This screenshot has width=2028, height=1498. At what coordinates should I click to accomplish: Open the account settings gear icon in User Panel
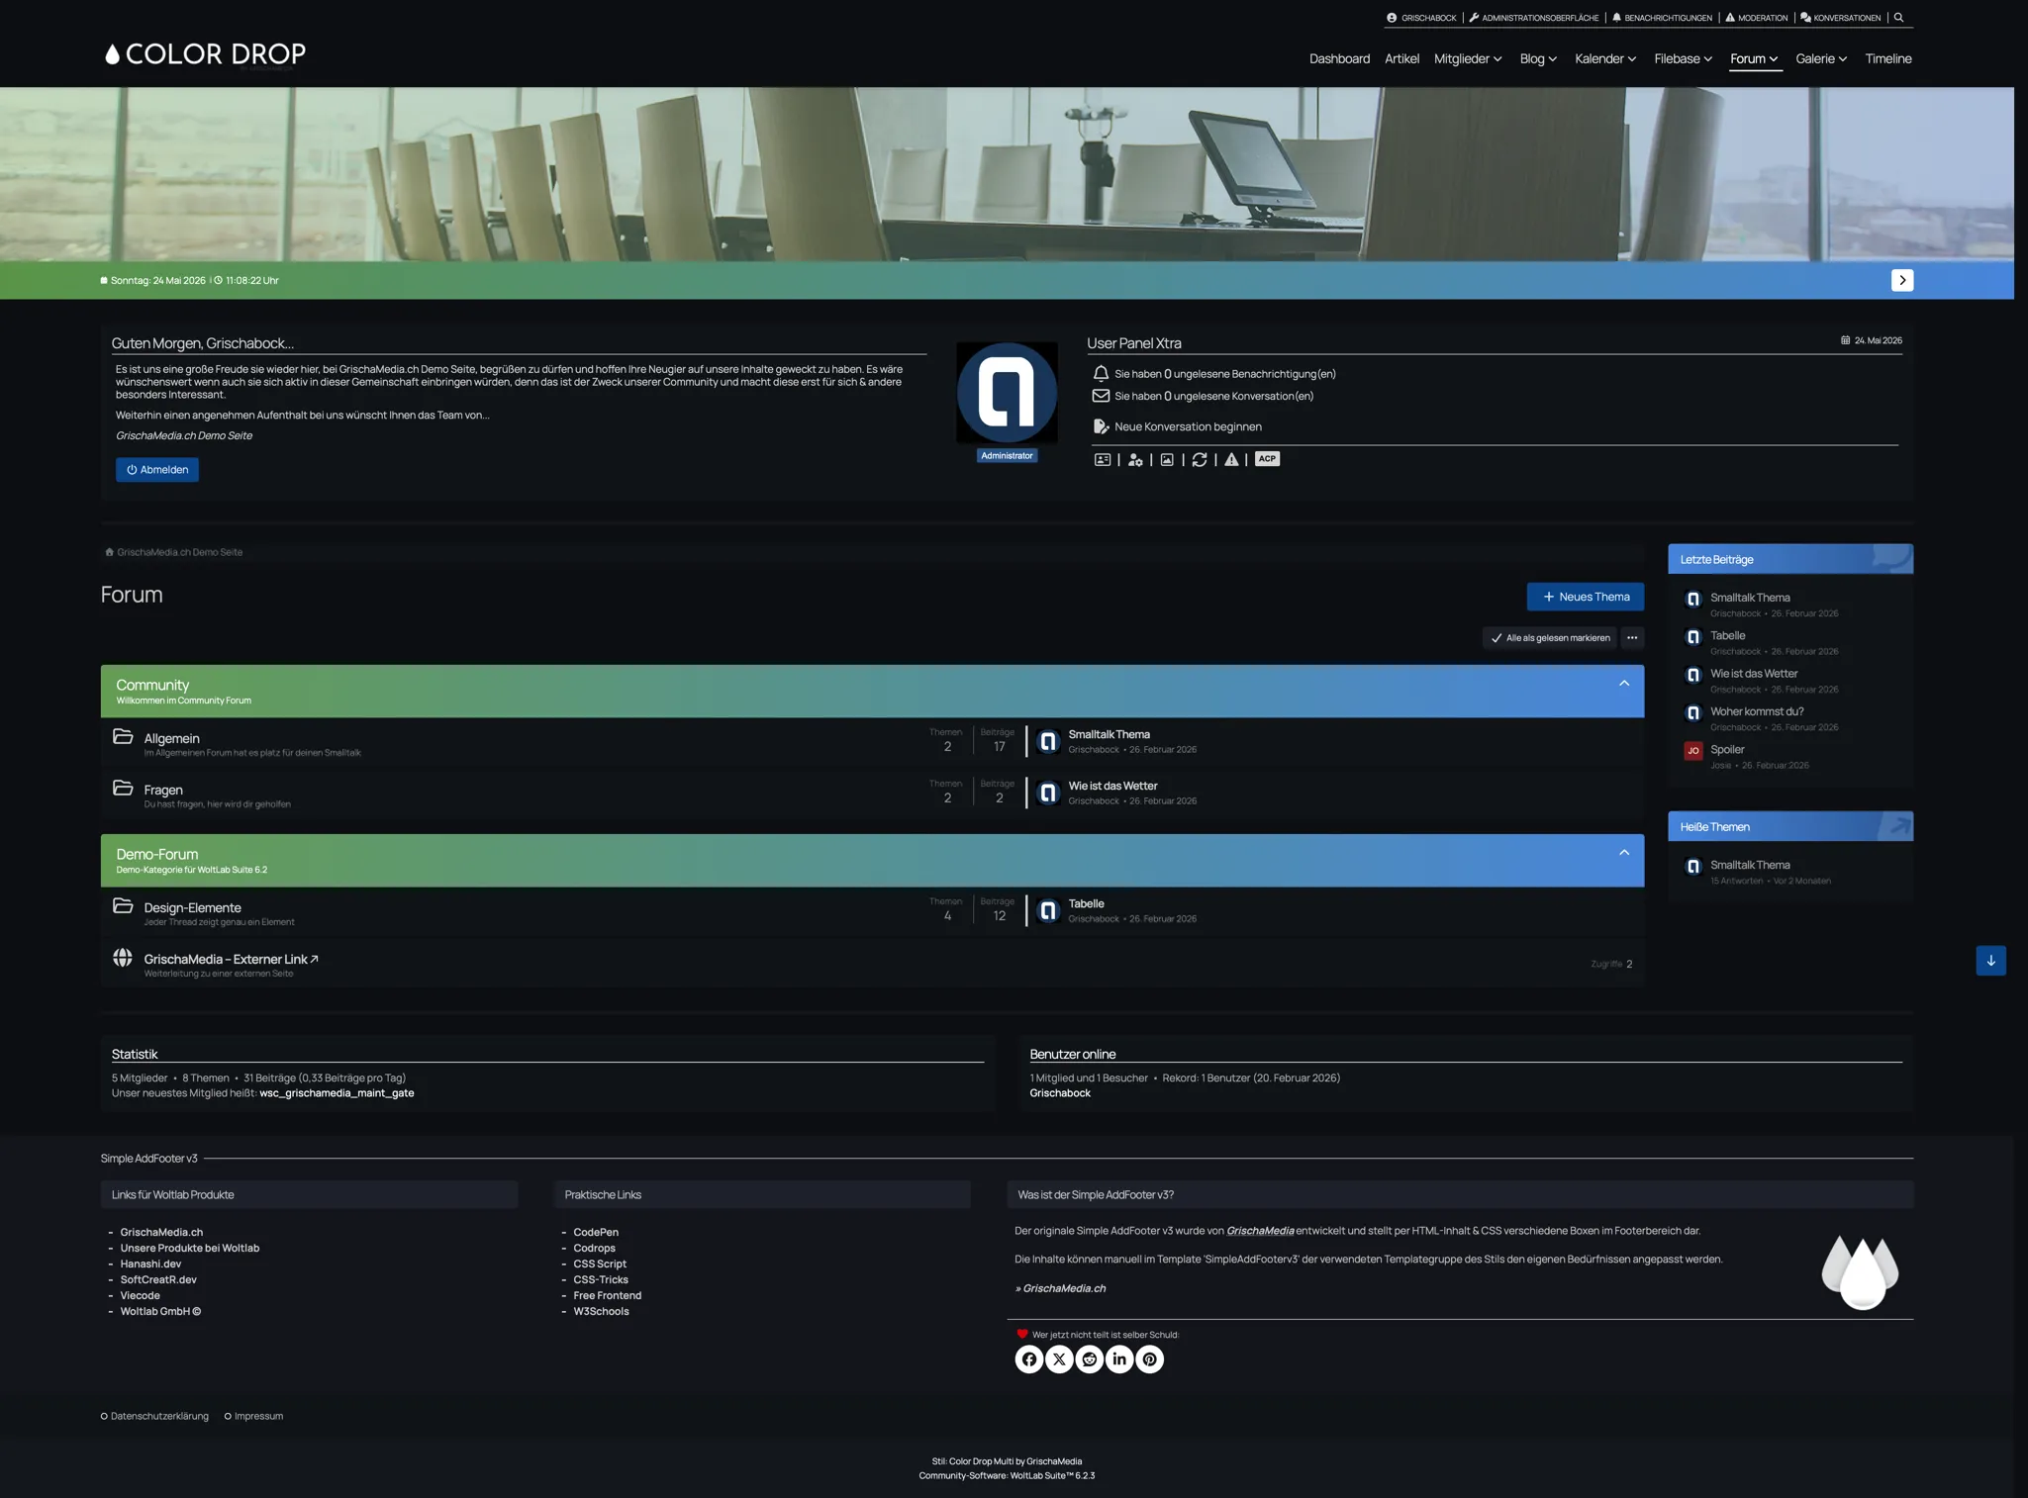pyautogui.click(x=1135, y=460)
